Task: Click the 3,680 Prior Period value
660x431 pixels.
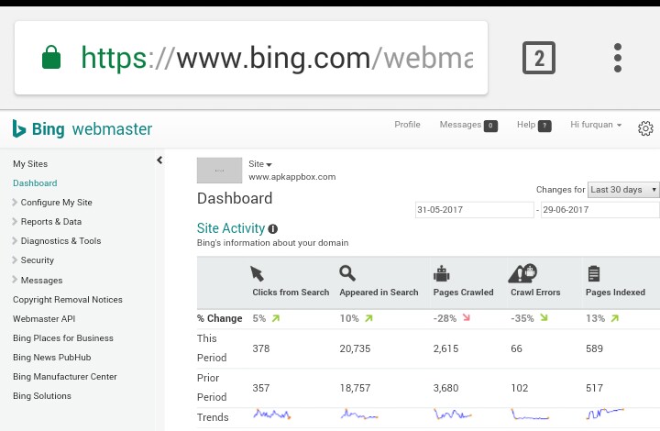Action: pyautogui.click(x=445, y=388)
